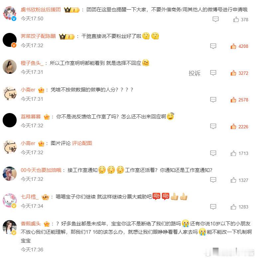Open reply box for 虞书欣粉丝后援团 comment

pos(215,19)
